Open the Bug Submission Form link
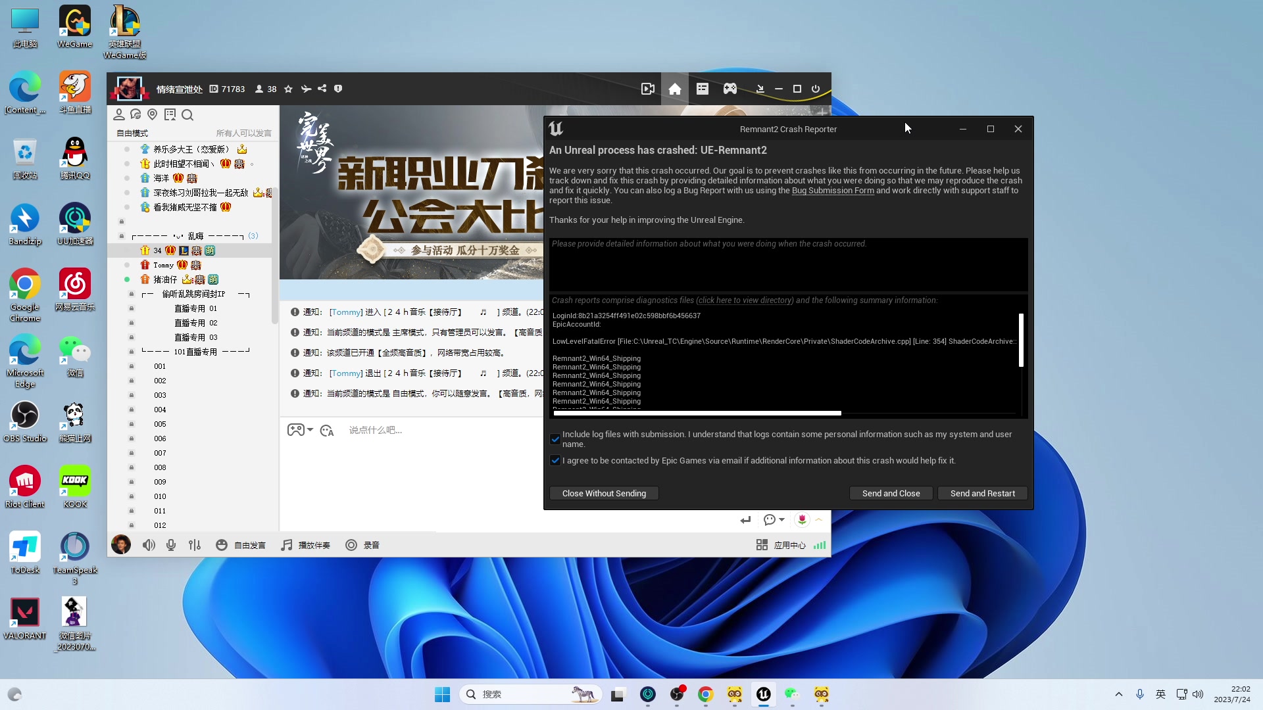The image size is (1263, 710). tap(833, 191)
